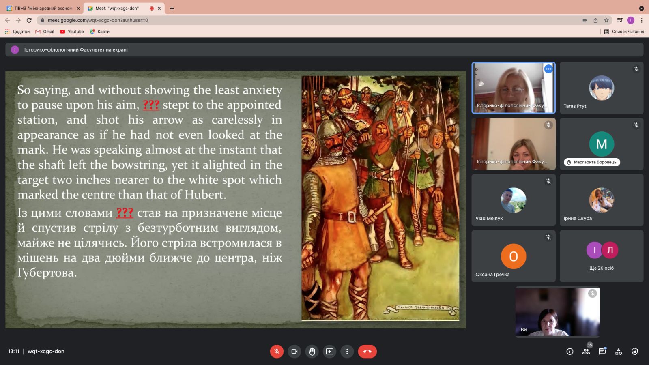Click the muted mic icon on Vlad Melnyk tile
Image resolution: width=649 pixels, height=365 pixels.
[548, 181]
